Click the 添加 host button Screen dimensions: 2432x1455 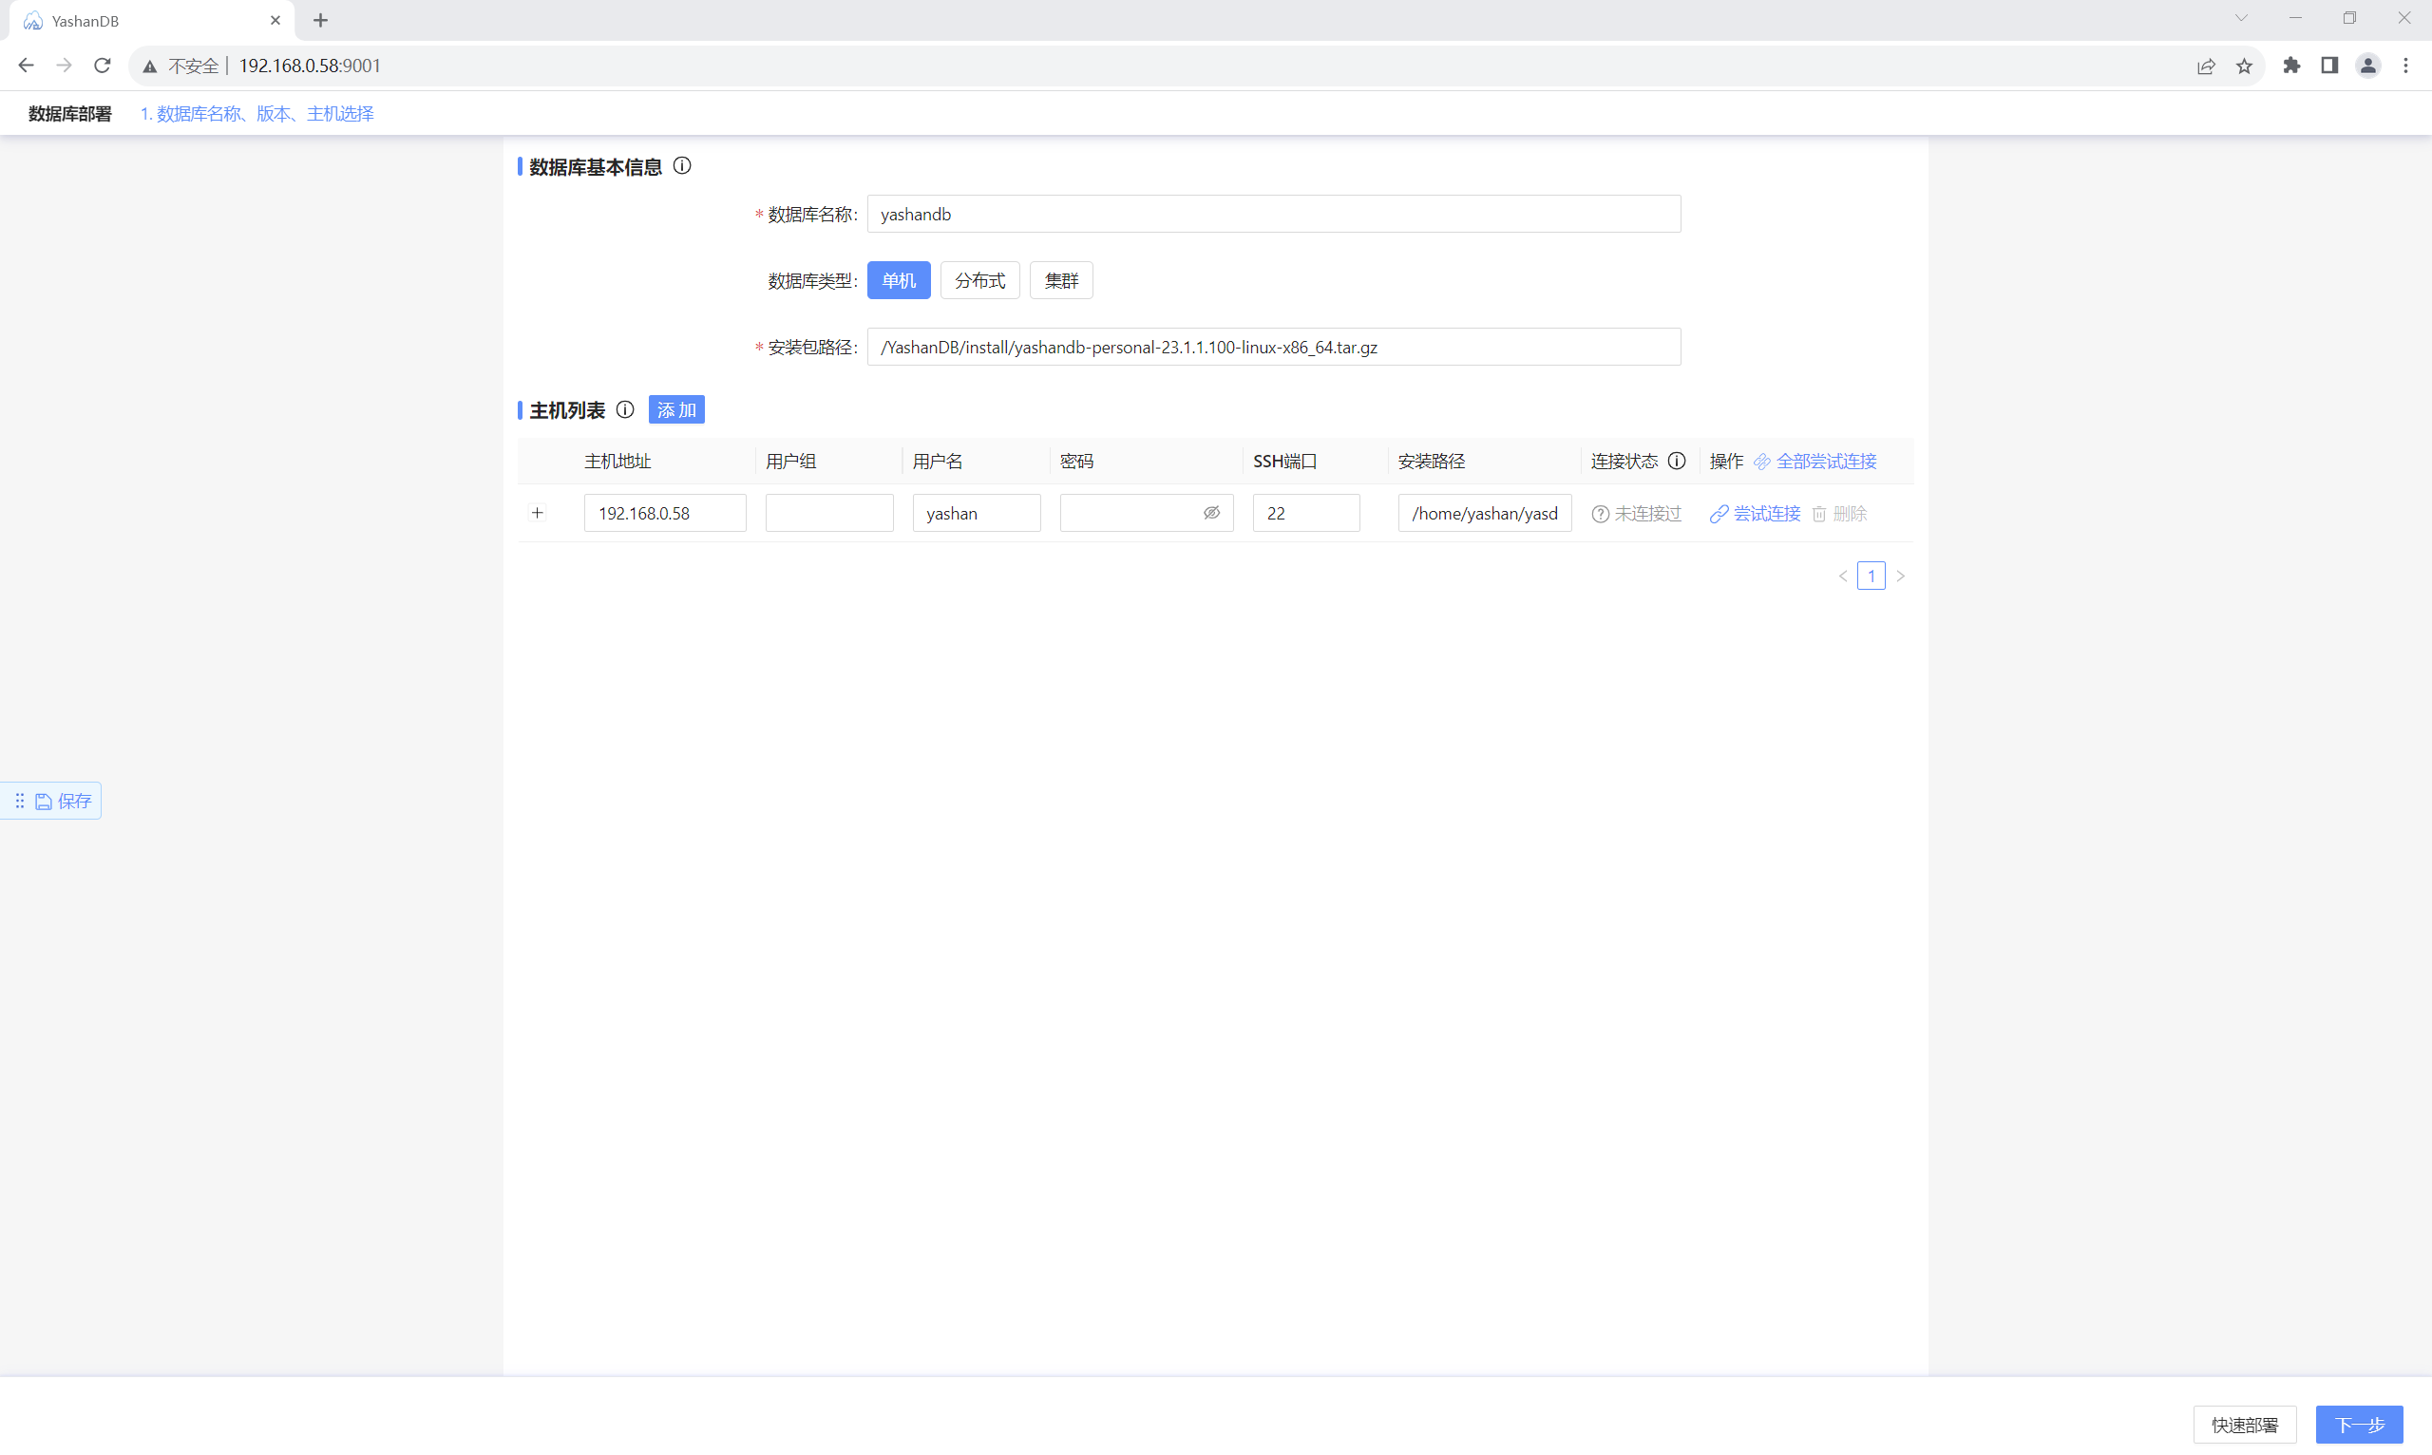click(675, 410)
